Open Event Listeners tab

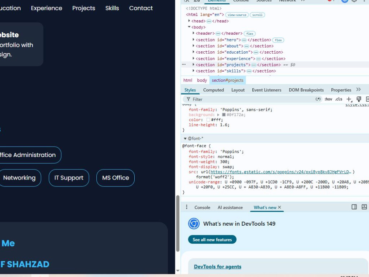coord(267,90)
